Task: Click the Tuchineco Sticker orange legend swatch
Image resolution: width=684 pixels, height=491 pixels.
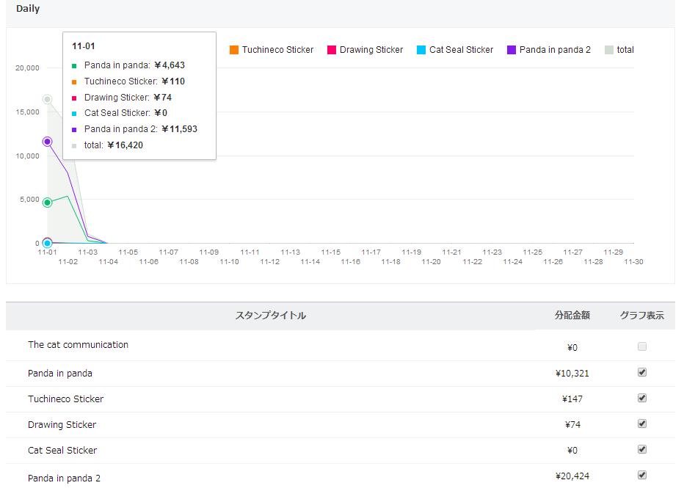Action: (234, 50)
